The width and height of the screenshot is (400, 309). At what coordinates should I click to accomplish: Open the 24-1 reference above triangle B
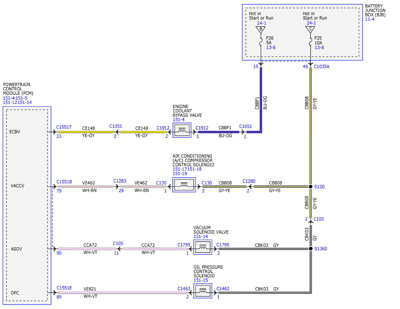pyautogui.click(x=262, y=23)
